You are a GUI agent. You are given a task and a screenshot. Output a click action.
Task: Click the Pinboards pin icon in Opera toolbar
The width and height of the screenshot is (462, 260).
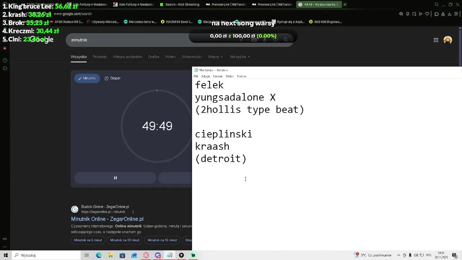pyautogui.click(x=407, y=14)
